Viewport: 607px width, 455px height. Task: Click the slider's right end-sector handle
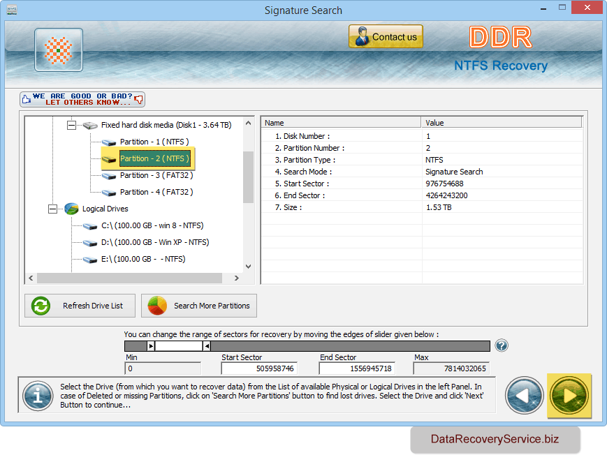[207, 346]
